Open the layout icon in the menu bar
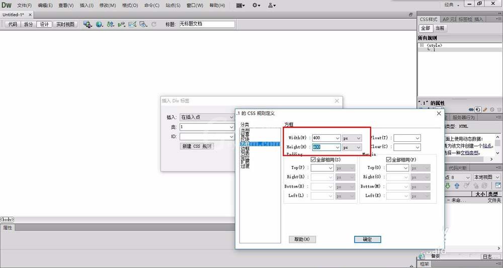This screenshot has width=503, height=268. click(x=240, y=5)
